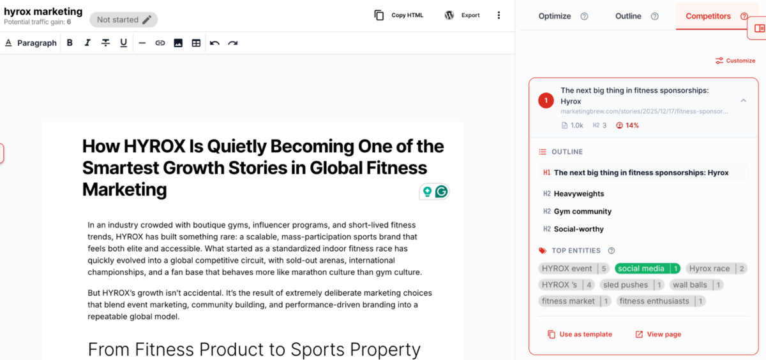Insert a horizontal line
Viewport: 766px width, 360px height.
coord(142,43)
